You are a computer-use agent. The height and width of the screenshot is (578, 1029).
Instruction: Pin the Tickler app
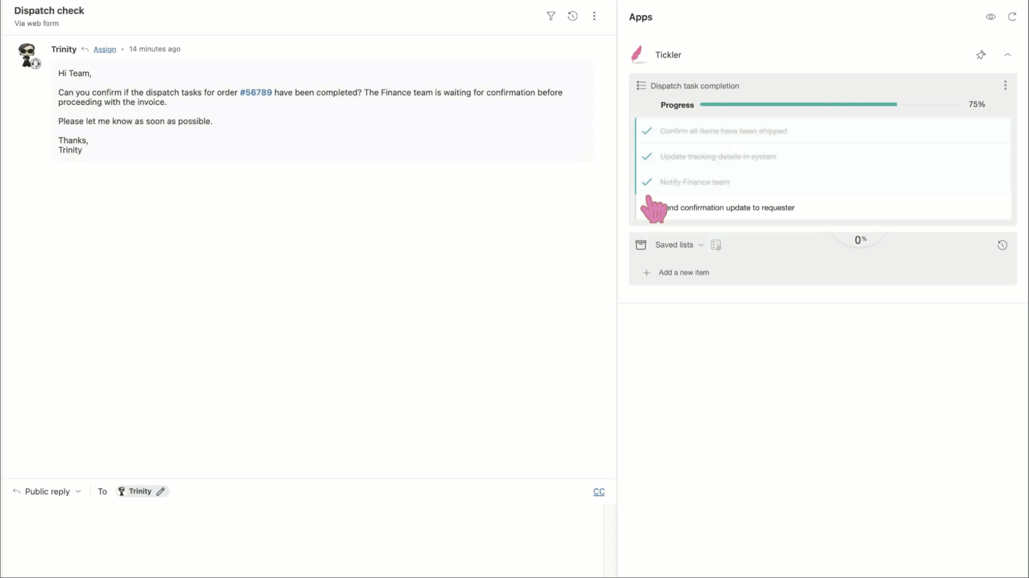[981, 55]
